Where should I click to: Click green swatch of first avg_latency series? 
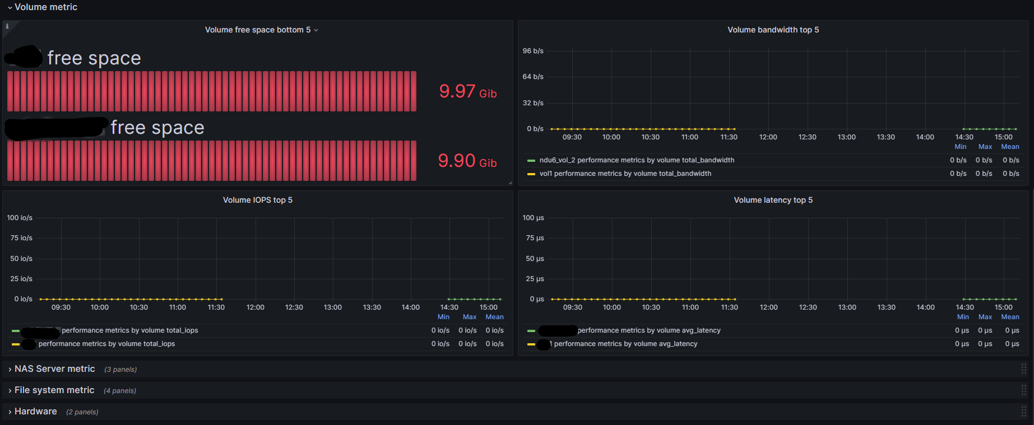point(531,331)
